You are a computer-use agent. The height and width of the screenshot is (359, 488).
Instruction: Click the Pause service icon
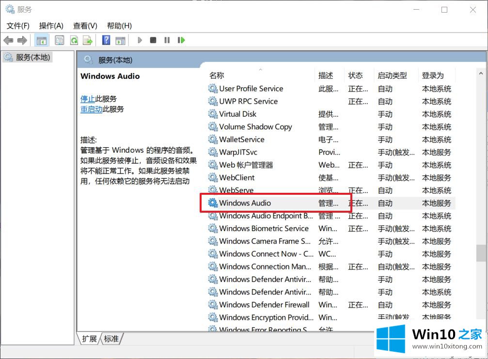(x=167, y=40)
